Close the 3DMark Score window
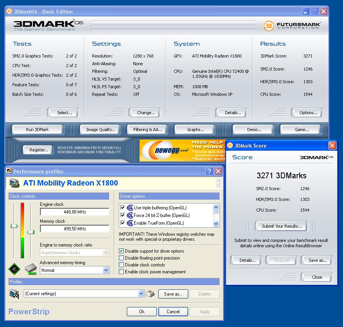Screen dimensions: 343x327 pos(332,146)
